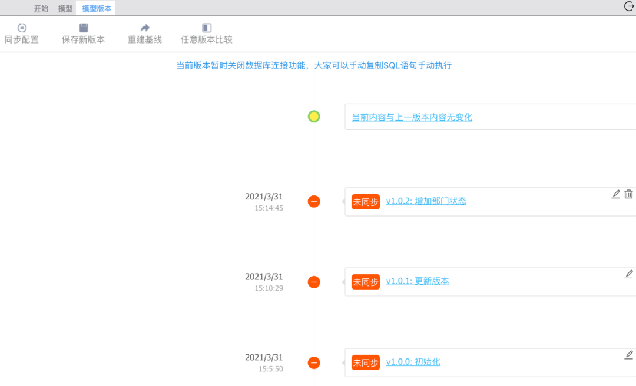Click the green current version timeline node
This screenshot has width=636, height=386.
(x=314, y=116)
